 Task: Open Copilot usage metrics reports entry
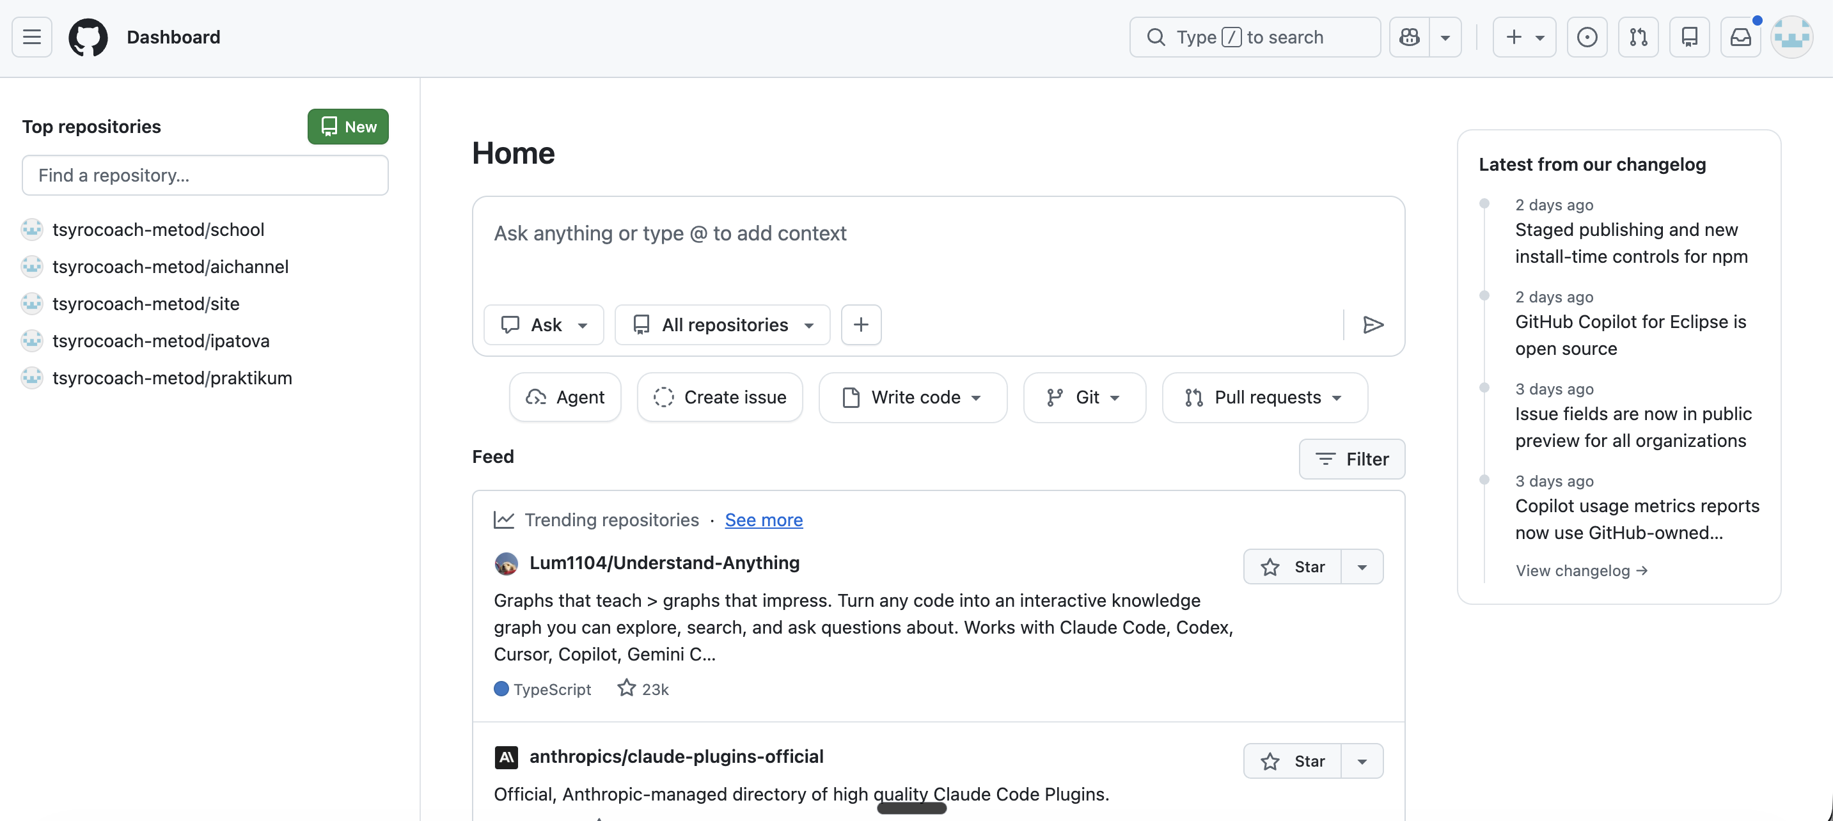pyautogui.click(x=1637, y=519)
